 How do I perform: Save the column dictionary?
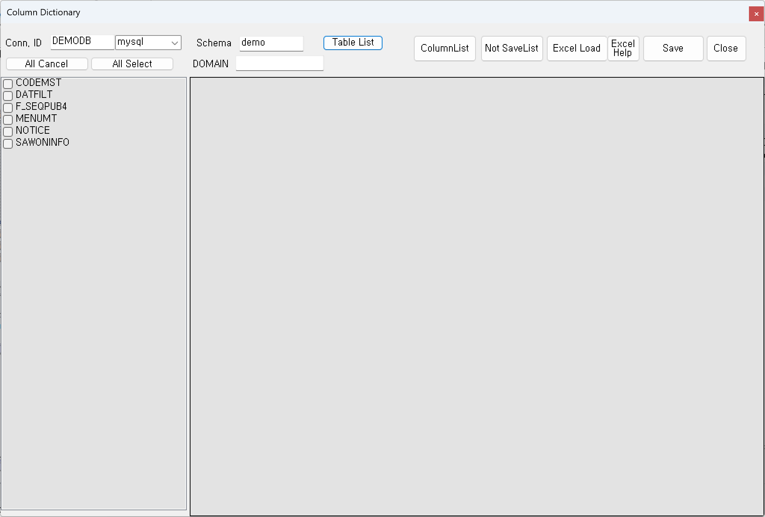(673, 48)
